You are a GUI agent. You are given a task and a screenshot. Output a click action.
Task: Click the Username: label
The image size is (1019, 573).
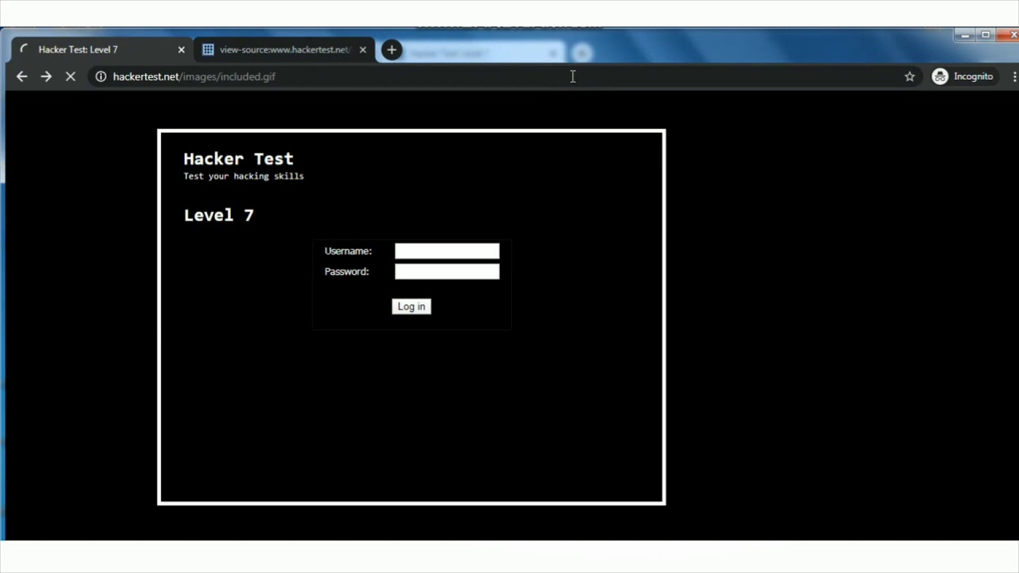(348, 251)
